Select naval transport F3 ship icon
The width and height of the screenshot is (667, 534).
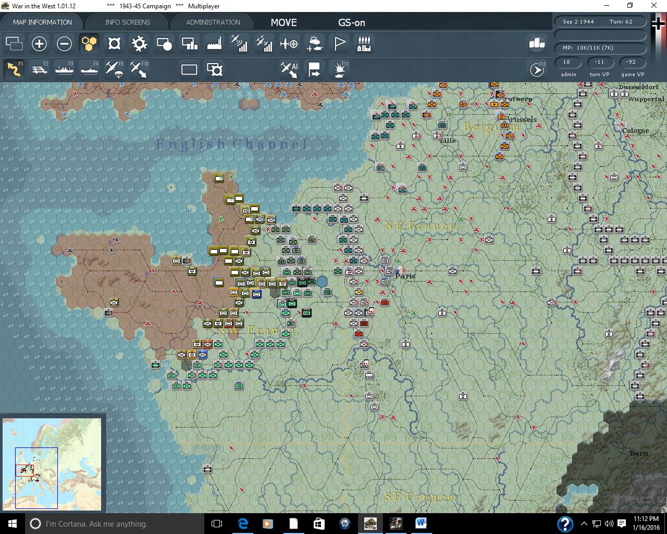point(64,69)
